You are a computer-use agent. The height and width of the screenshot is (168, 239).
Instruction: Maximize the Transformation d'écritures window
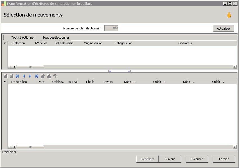click(x=230, y=3)
